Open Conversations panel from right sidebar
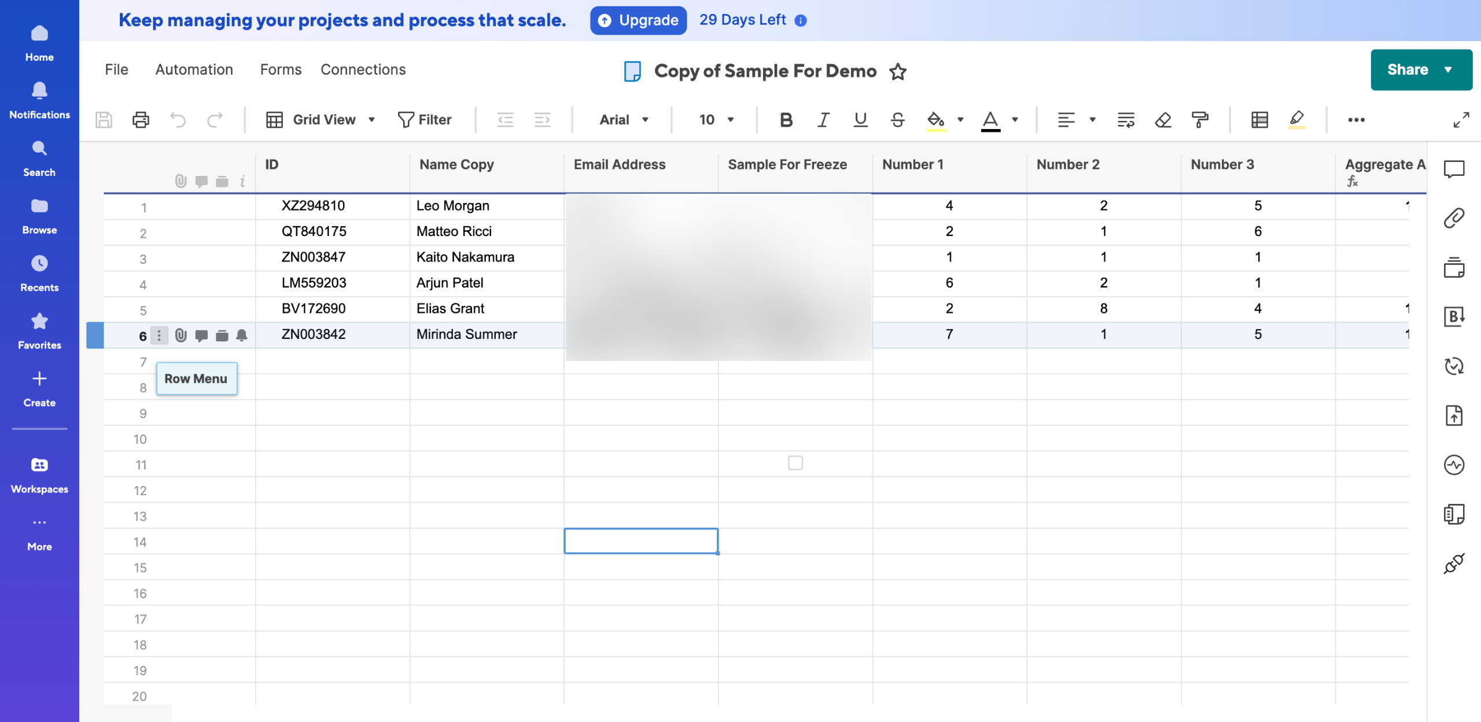Image resolution: width=1481 pixels, height=722 pixels. [x=1454, y=169]
